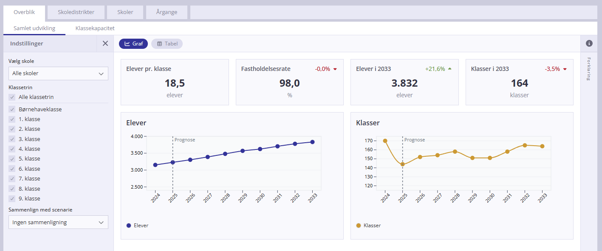
Task: Toggle the 5. klasse checkbox
Action: click(12, 159)
